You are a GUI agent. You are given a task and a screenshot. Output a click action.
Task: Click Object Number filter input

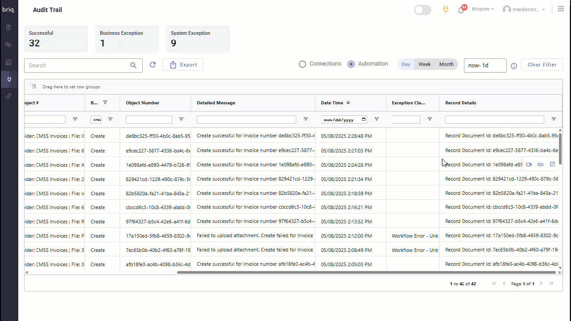149,119
